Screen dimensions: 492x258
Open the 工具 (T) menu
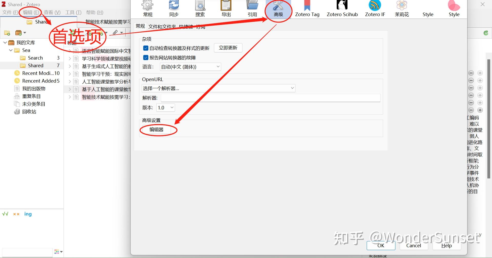tap(73, 12)
